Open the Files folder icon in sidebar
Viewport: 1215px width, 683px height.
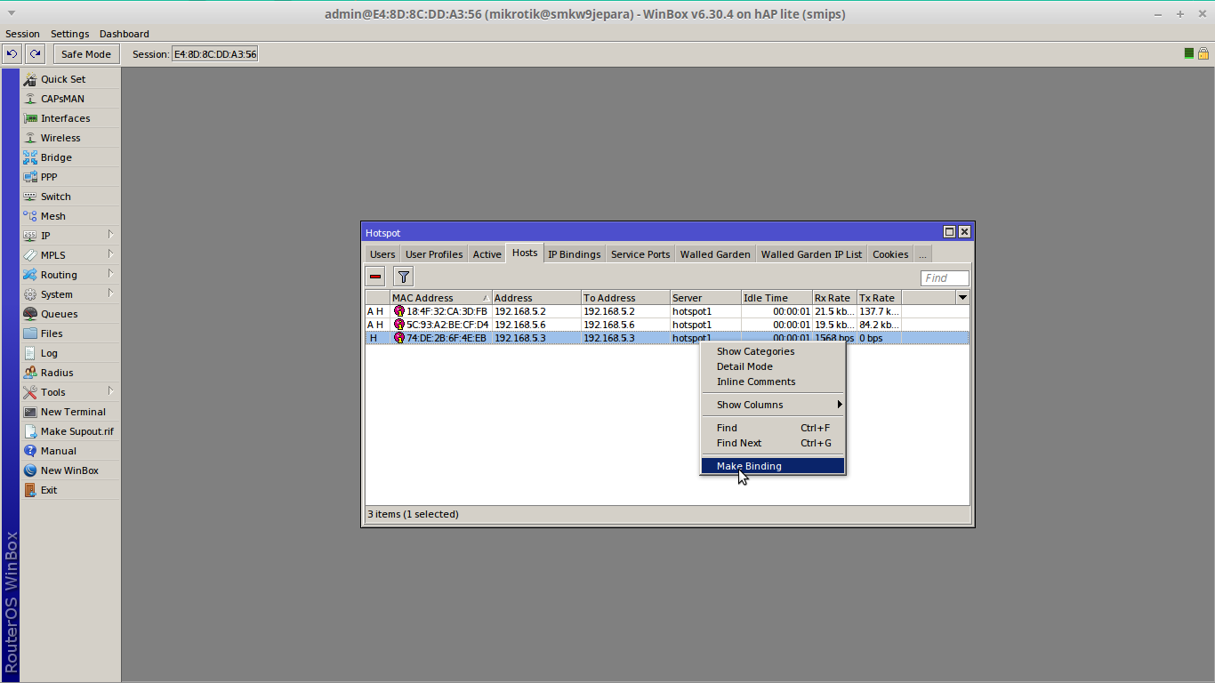pyautogui.click(x=30, y=333)
